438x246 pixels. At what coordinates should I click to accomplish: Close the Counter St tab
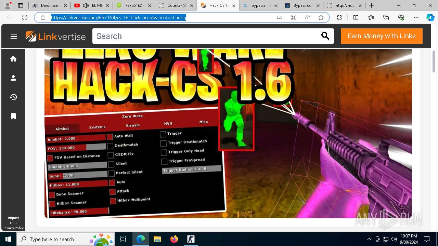[x=192, y=5]
